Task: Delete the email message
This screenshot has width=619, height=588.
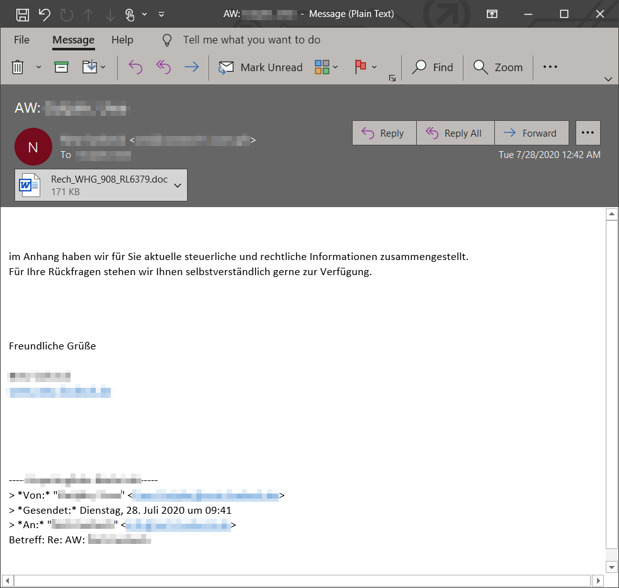Action: point(18,67)
